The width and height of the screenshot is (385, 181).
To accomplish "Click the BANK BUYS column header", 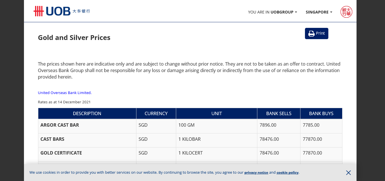I will tap(321, 113).
